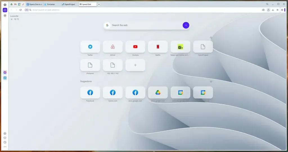
Task: Open Twitter in the sidebar
Action: 5,78
